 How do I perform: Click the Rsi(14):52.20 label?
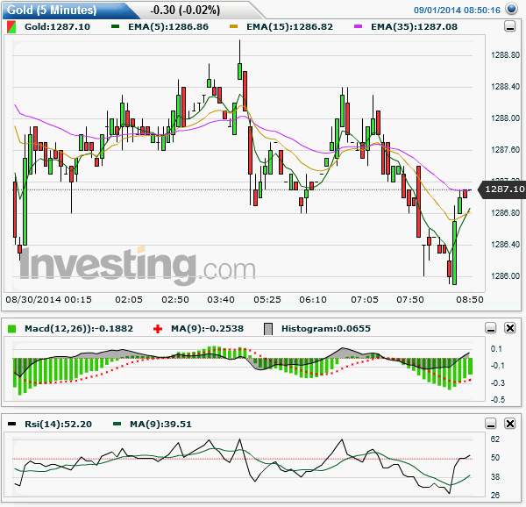(59, 425)
